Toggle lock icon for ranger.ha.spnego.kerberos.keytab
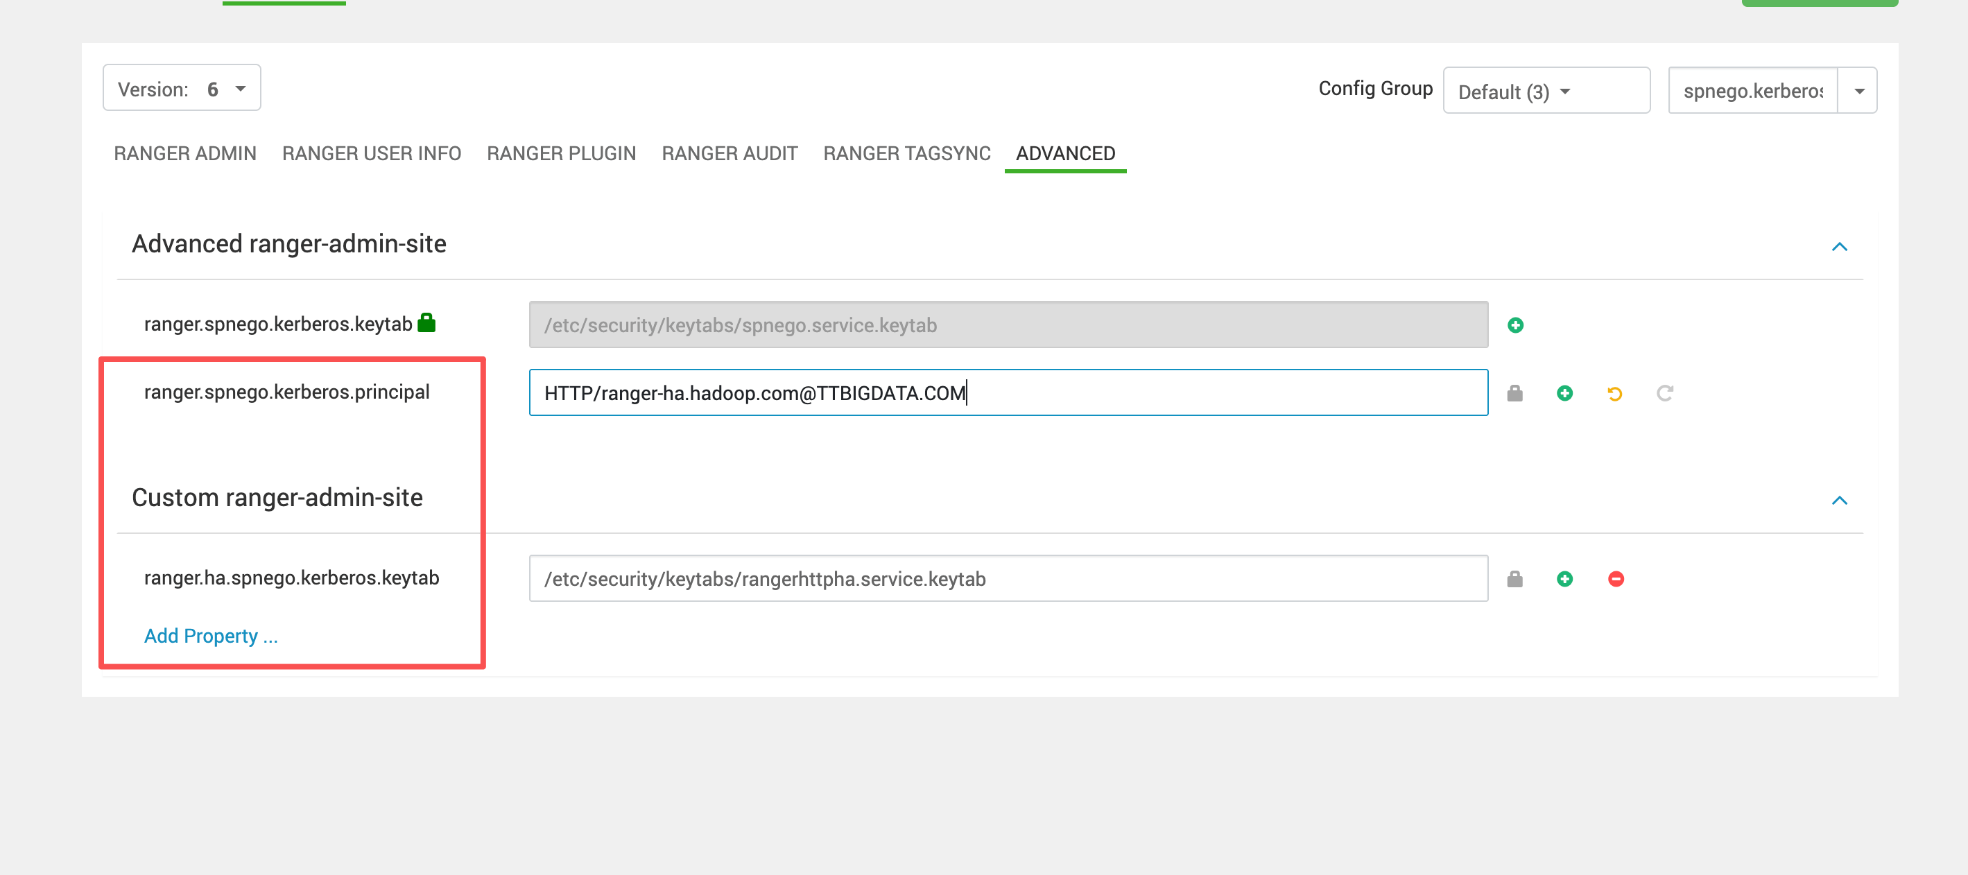The image size is (1968, 875). point(1514,579)
